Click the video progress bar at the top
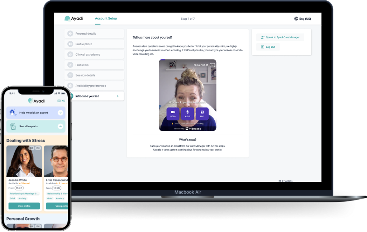The height and width of the screenshot is (232, 367). [x=187, y=60]
